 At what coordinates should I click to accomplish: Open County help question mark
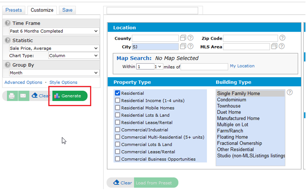tap(190, 38)
